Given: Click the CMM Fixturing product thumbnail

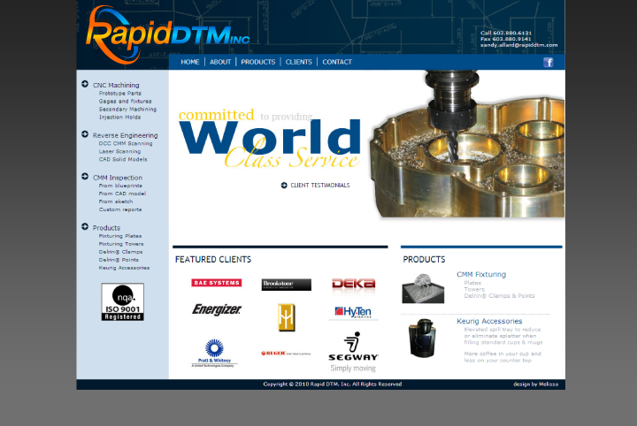Looking at the screenshot, I should (423, 288).
